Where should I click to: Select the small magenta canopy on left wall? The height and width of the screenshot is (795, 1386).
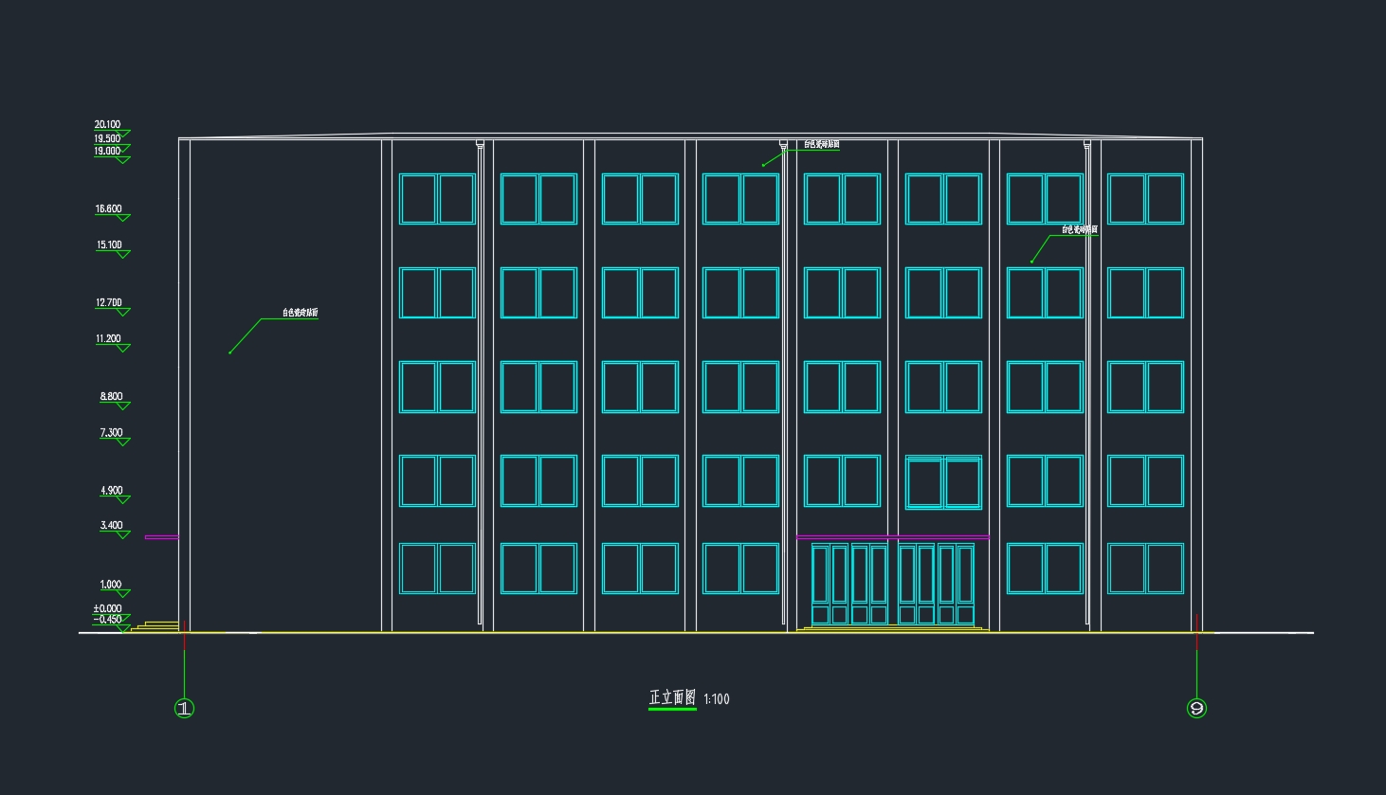(161, 537)
